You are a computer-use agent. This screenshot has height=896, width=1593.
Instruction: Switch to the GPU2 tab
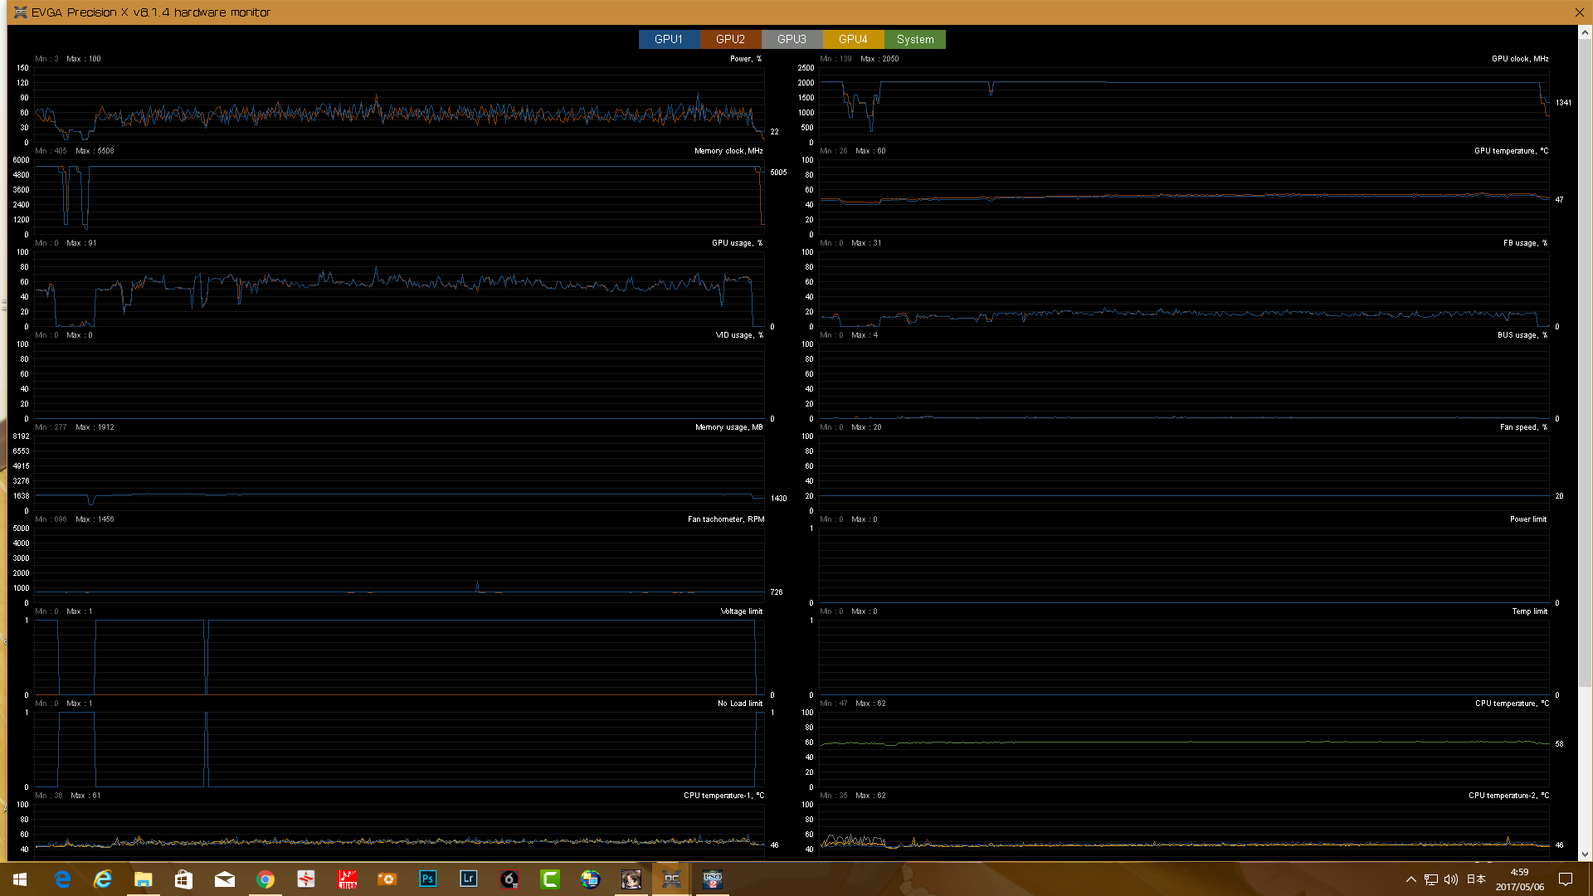point(730,39)
